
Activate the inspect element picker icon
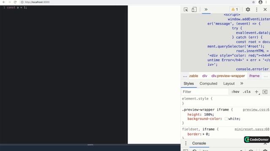186,10
